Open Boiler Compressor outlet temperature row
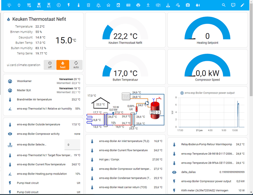 126,169
